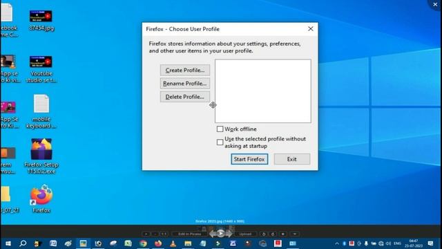Select the Youtube studio se t... desktop thumbnail

41,69
